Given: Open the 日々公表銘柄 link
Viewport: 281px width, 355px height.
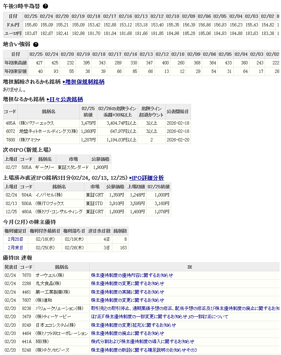Looking at the screenshot, I should click(65, 99).
